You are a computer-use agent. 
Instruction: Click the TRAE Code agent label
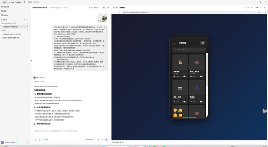pyautogui.click(x=39, y=78)
